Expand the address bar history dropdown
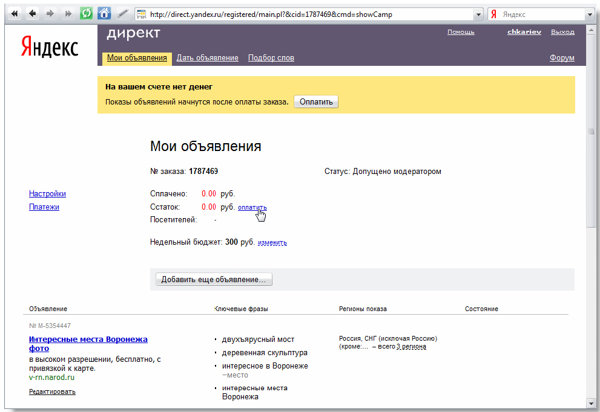This screenshot has width=600, height=412. (478, 14)
